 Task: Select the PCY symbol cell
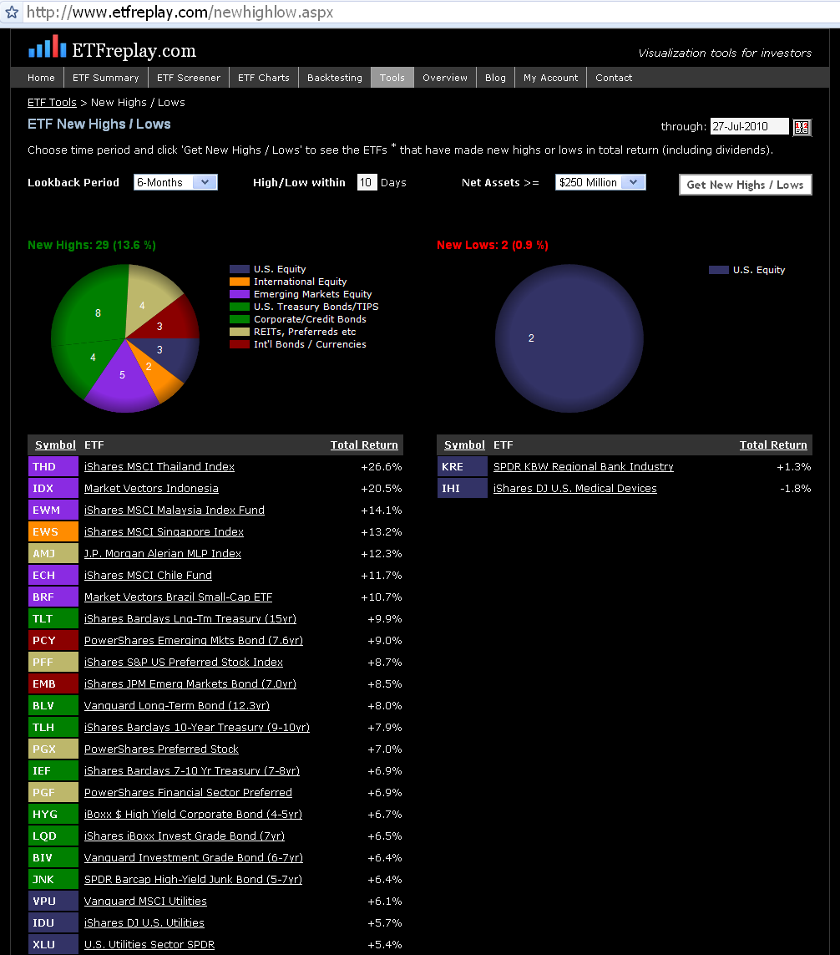tap(53, 641)
